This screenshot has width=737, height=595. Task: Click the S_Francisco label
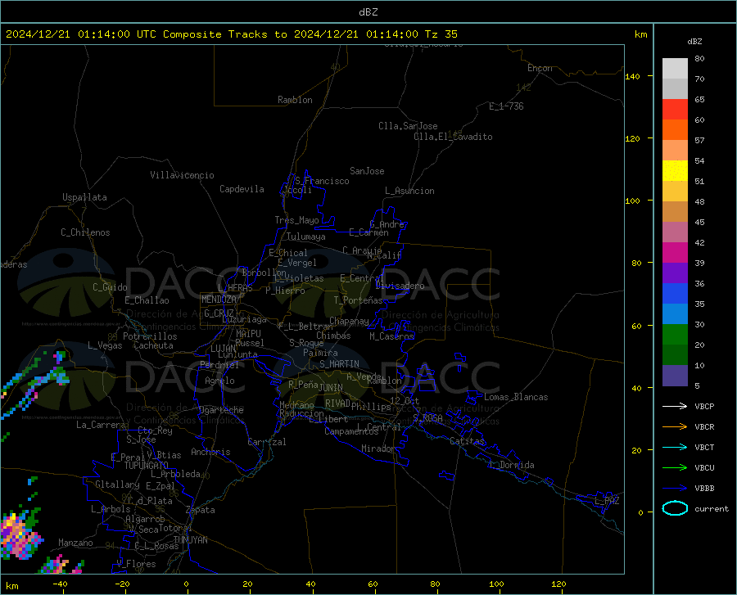[x=322, y=181]
